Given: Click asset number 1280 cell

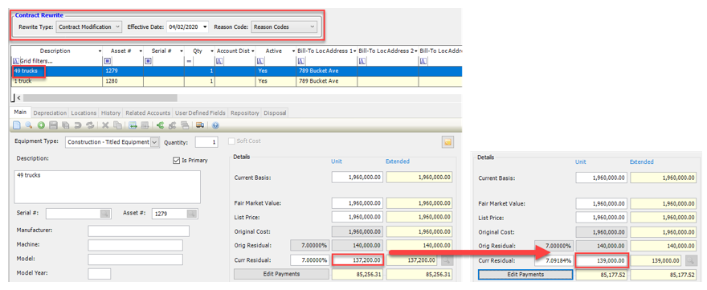Looking at the screenshot, I should click(x=123, y=81).
